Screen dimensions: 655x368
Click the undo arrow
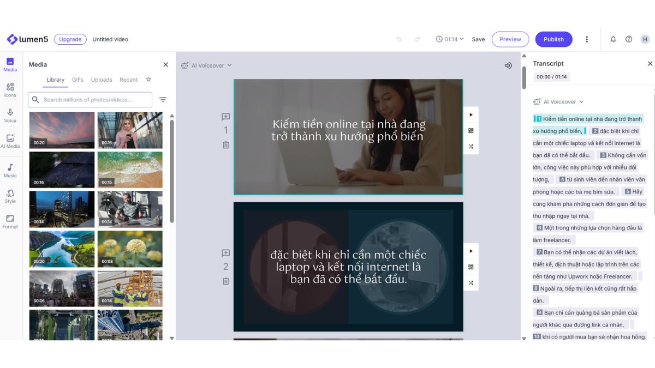[399, 39]
